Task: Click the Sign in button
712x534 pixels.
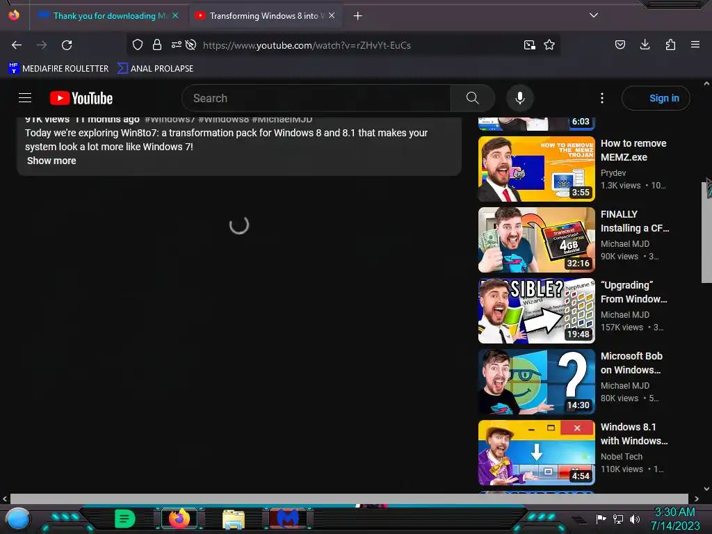Action: [x=656, y=98]
